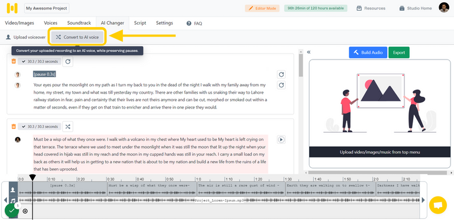454x220 pixels.
Task: Open the Video/Images tab
Action: [x=20, y=23]
